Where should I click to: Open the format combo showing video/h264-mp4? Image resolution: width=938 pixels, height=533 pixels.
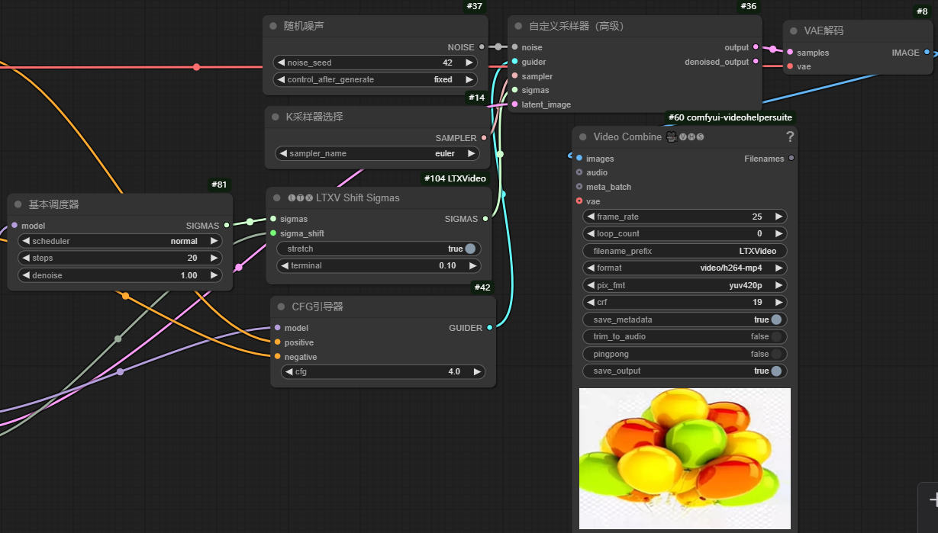685,268
